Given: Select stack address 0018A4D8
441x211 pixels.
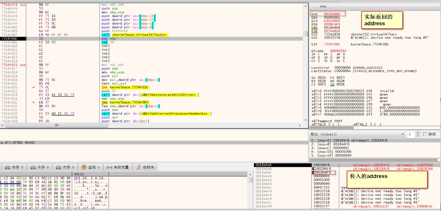Looking at the screenshot, I should (x=264, y=168).
